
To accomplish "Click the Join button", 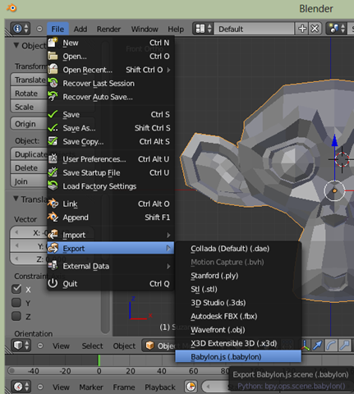I will coord(29,181).
